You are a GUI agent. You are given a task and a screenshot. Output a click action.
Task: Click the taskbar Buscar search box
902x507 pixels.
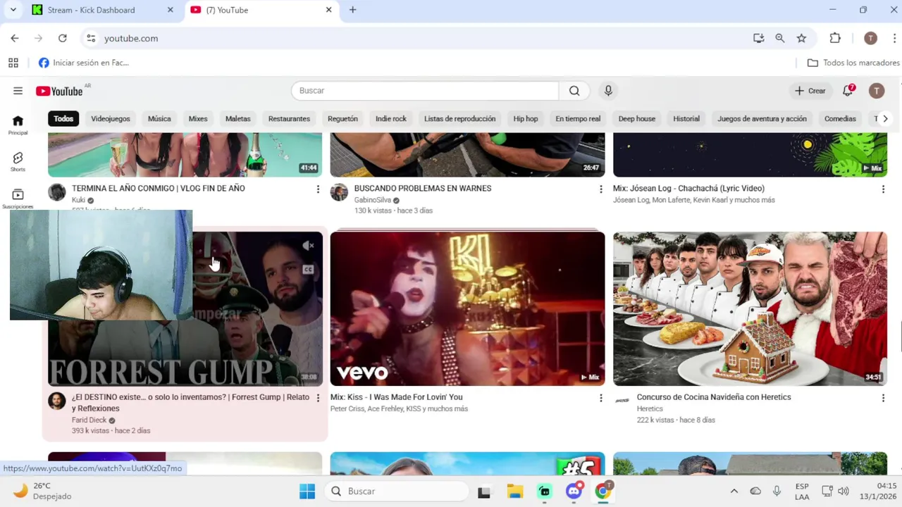397,492
